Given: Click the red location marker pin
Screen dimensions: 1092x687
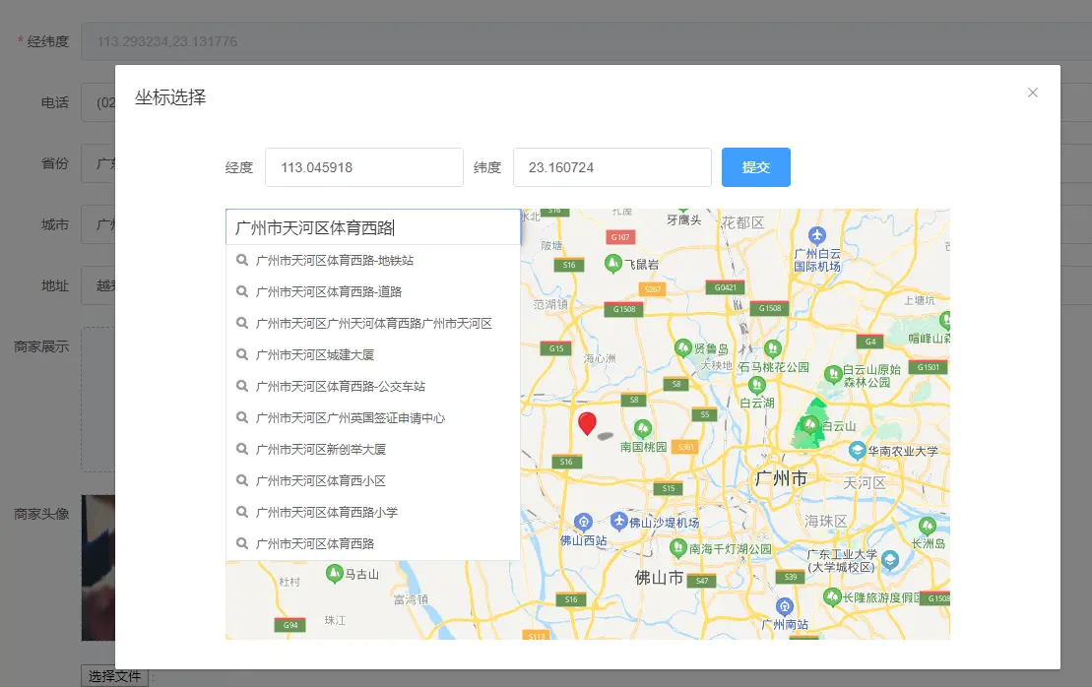Looking at the screenshot, I should coord(587,423).
